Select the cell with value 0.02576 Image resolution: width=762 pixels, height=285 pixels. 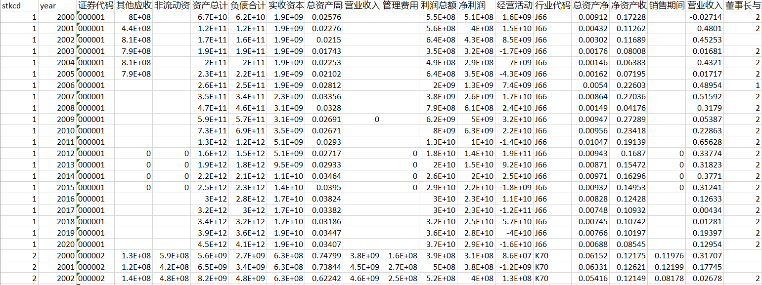[324, 17]
